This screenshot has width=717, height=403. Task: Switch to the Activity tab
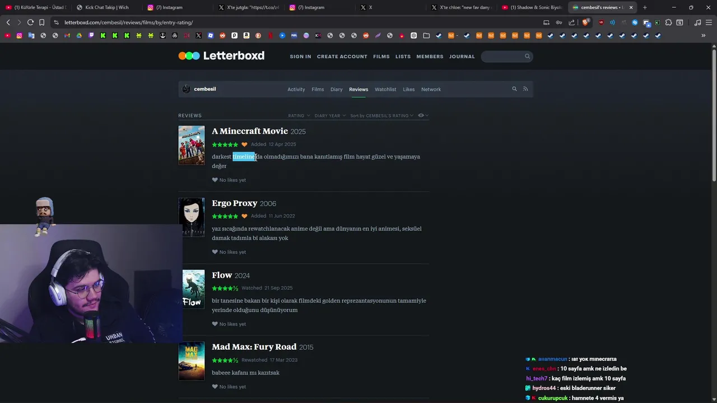pos(296,90)
